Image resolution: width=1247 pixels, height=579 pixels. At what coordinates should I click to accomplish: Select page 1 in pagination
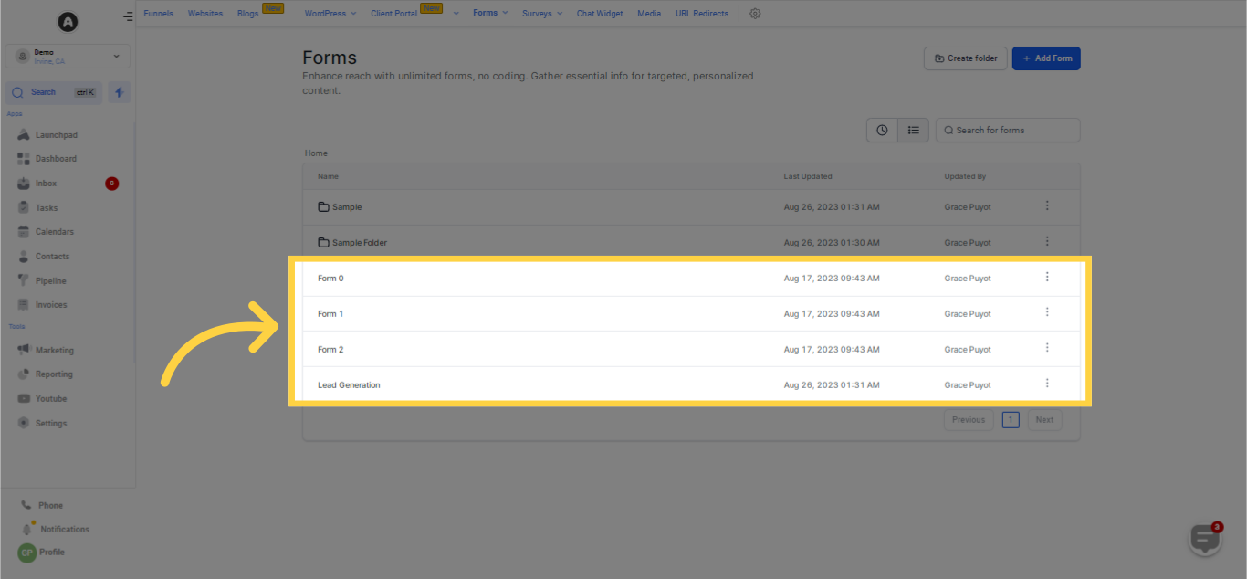point(1011,420)
